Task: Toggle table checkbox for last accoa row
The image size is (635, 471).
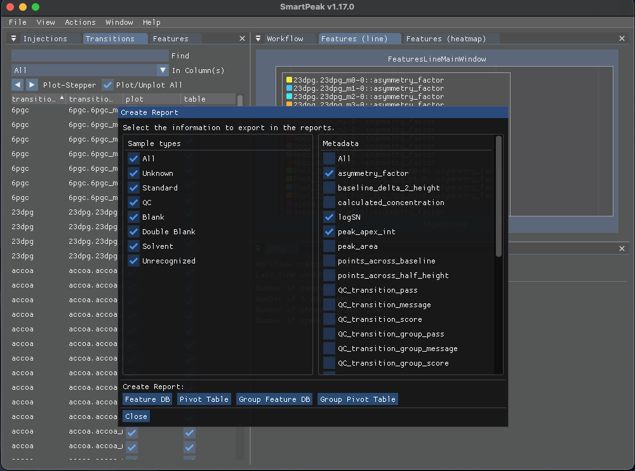Action: coord(189,448)
